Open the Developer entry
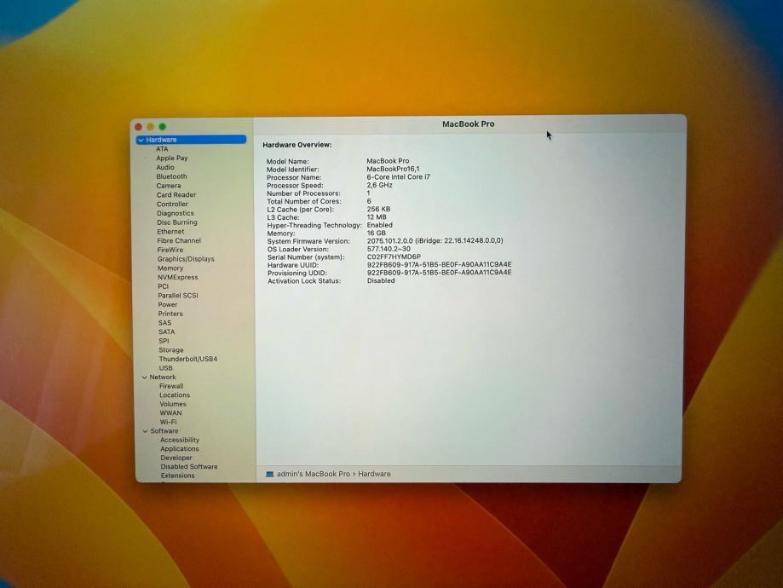 (176, 458)
